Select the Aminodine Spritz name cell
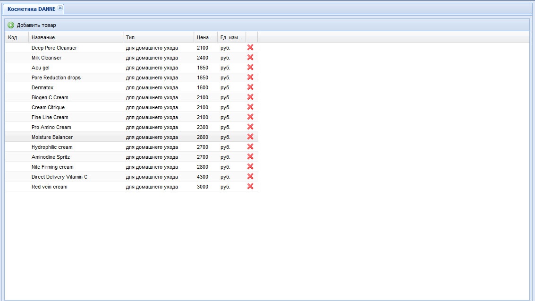Screen dimensions: 535x301 76,157
